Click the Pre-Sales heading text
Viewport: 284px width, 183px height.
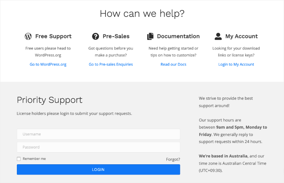[x=116, y=36]
